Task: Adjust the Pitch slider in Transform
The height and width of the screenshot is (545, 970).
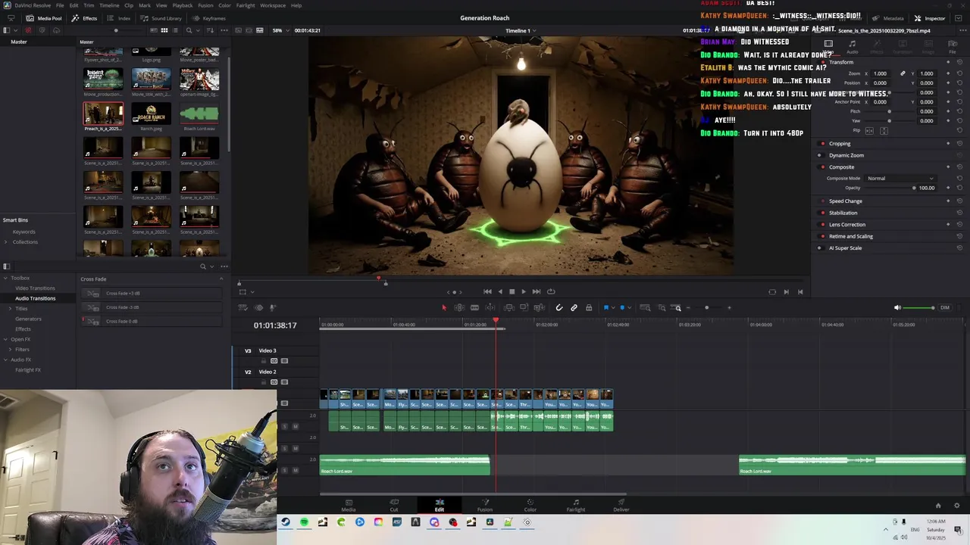Action: click(x=888, y=111)
